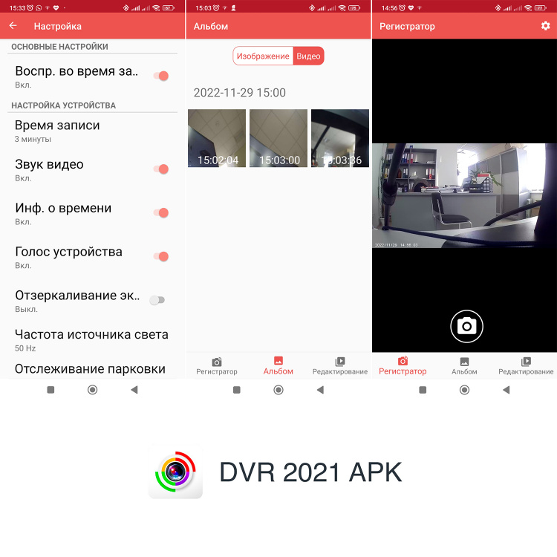
Task: Click the DVR 2021 APK app logo
Action: click(x=175, y=472)
